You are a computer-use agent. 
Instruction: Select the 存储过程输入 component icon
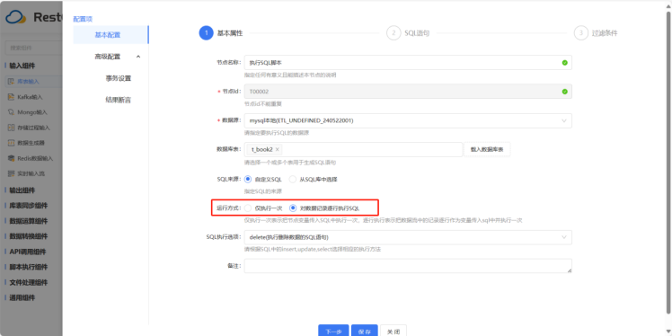(12, 128)
